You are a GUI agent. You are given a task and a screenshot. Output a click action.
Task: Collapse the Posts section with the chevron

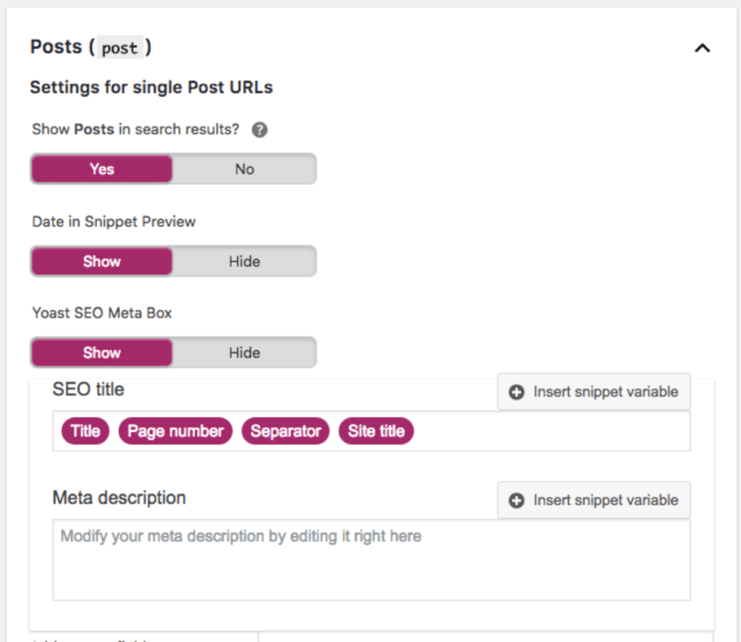coord(702,48)
